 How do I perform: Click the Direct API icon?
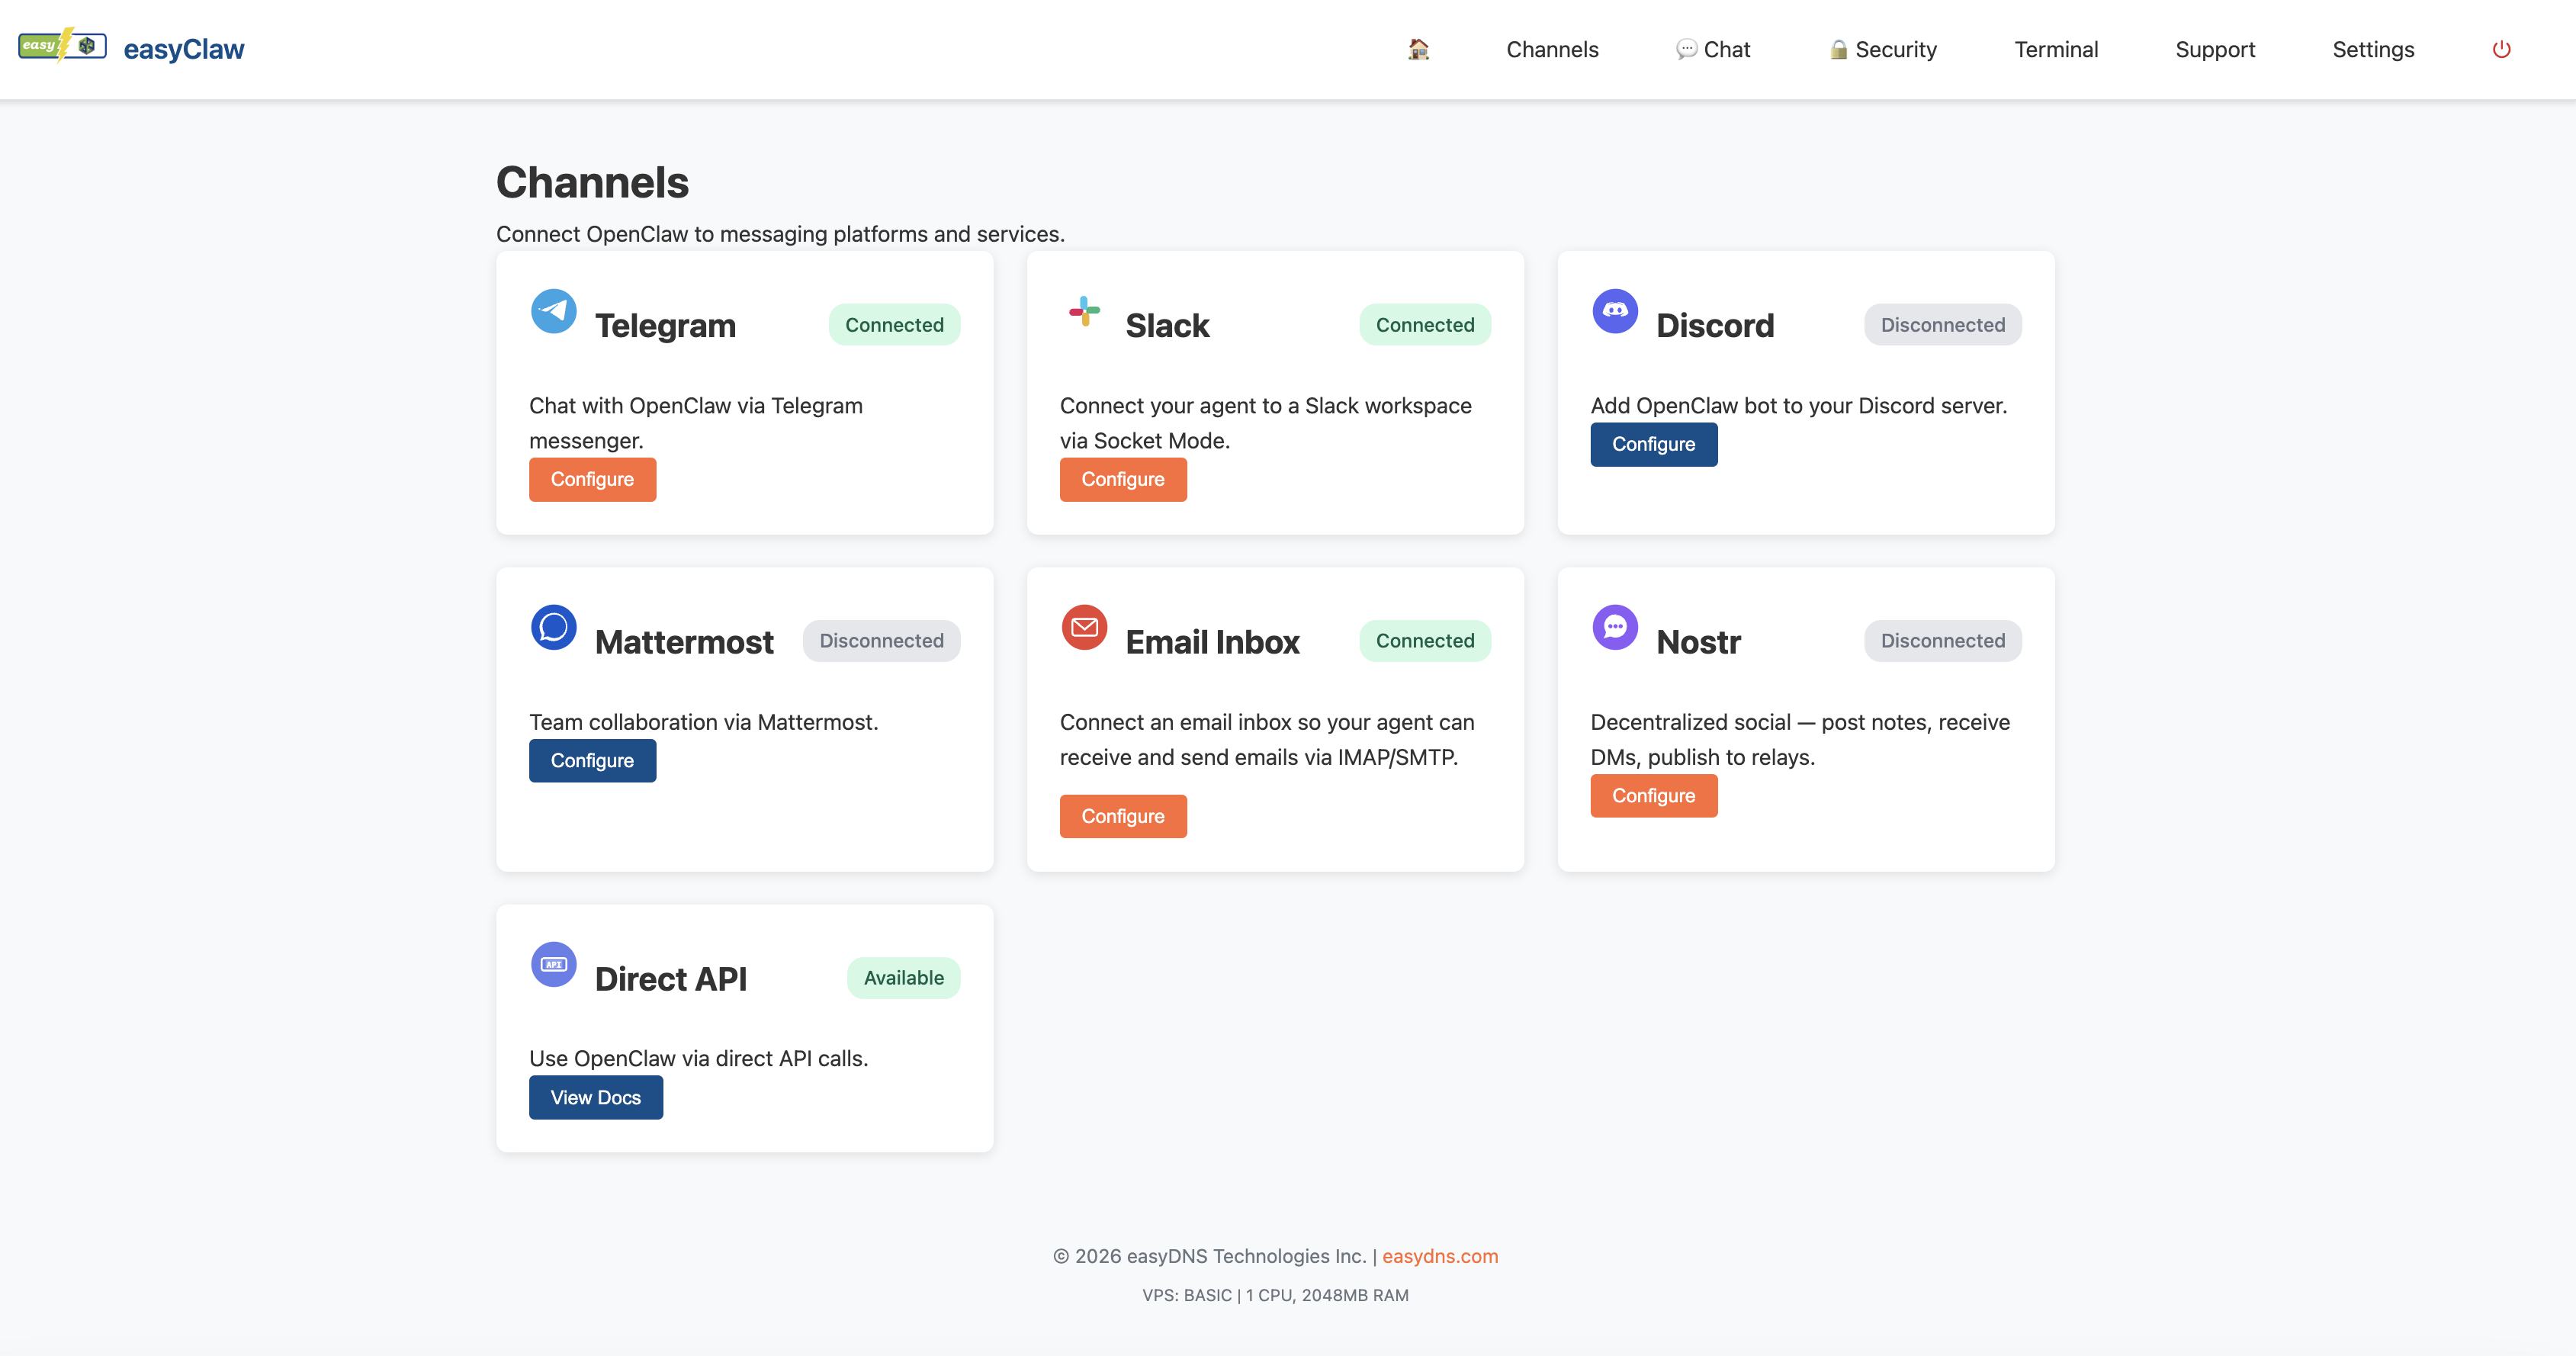(x=553, y=964)
